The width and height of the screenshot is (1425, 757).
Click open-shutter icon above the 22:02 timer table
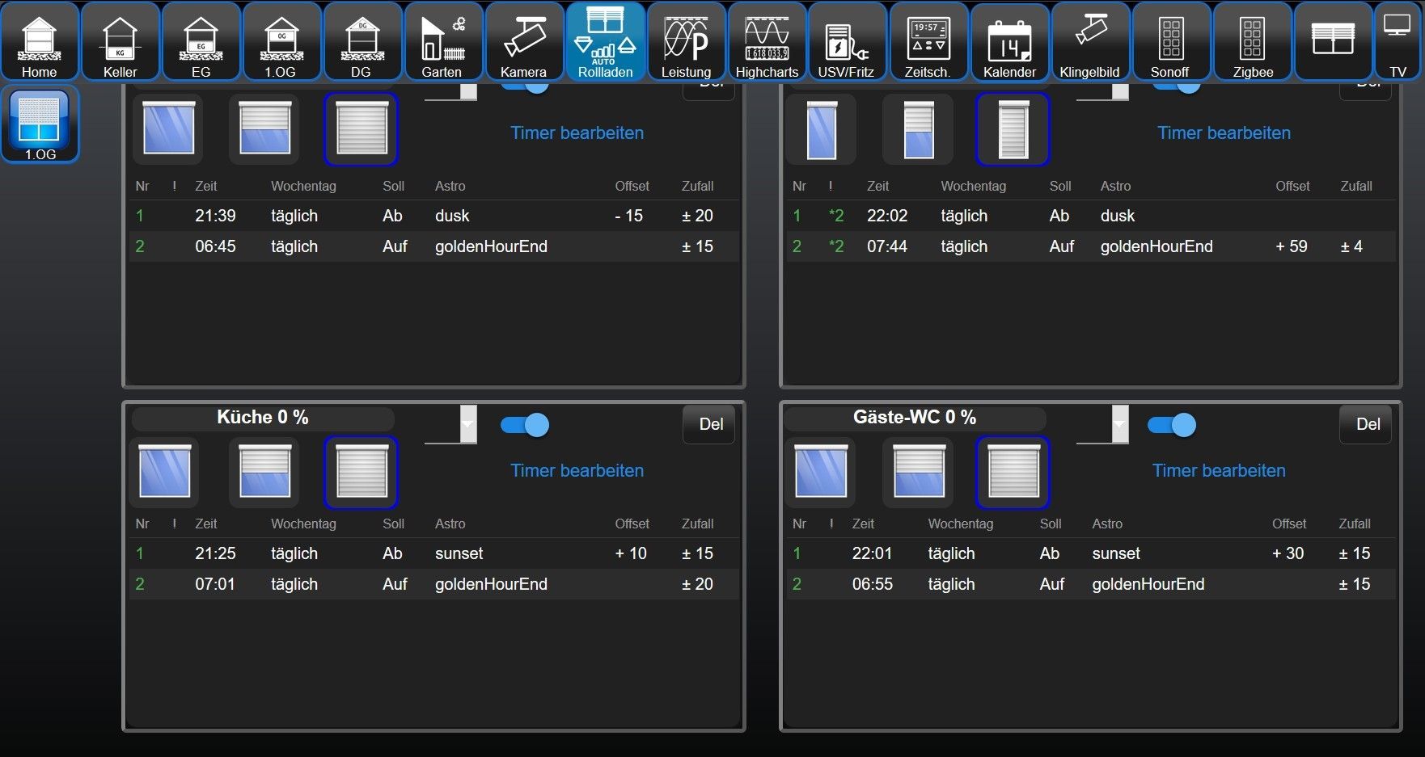click(x=821, y=129)
